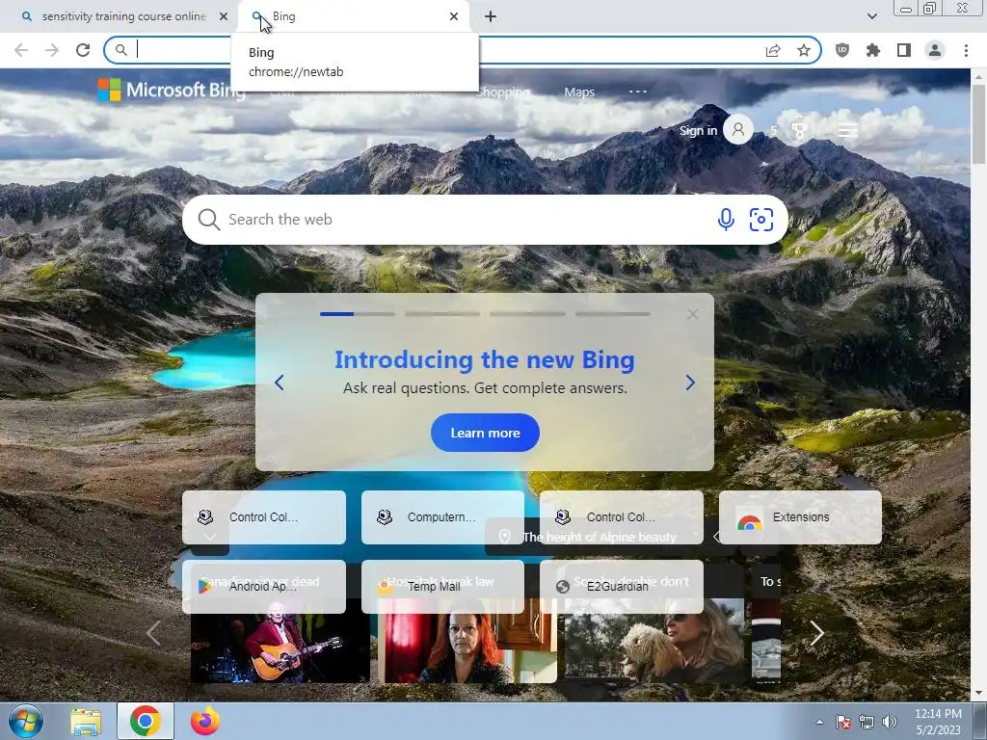Toggle the browser side panel

[904, 50]
